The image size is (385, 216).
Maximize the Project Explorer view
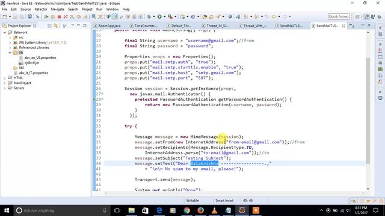coord(85,25)
